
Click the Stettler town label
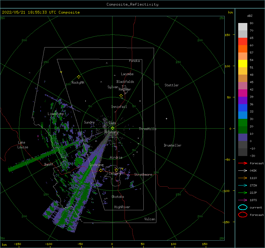pos(172,85)
